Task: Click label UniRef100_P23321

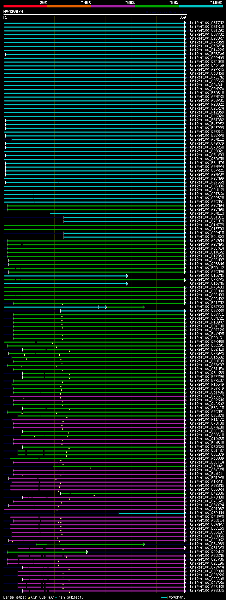Action: tap(207, 151)
